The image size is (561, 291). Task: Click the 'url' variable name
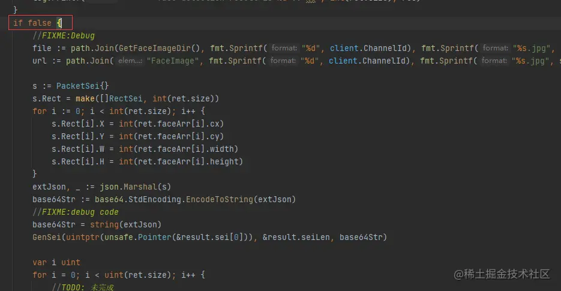coord(40,61)
